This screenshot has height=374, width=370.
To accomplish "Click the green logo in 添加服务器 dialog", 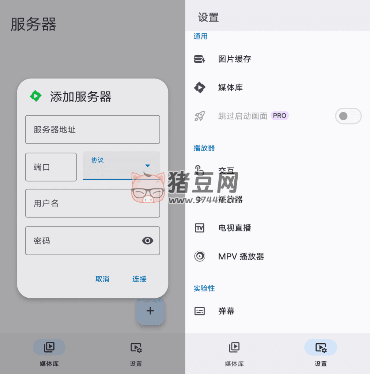I will click(35, 96).
